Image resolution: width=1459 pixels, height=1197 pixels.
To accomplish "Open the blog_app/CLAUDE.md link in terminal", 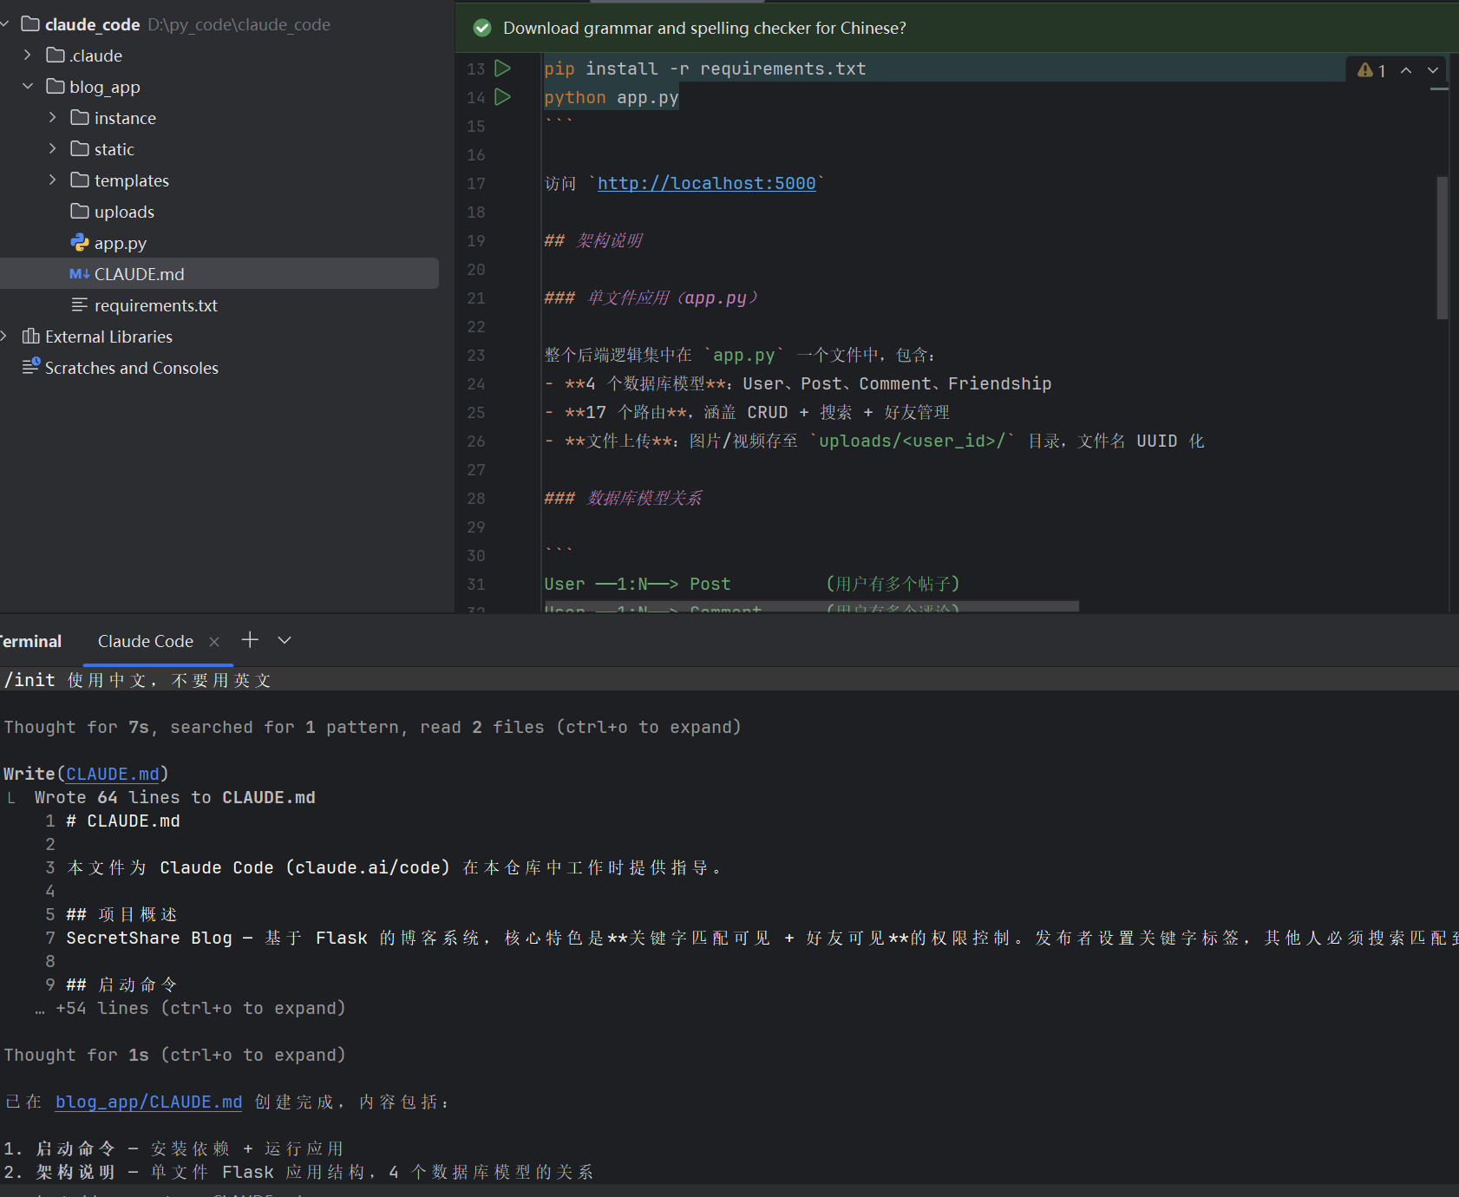I will click(x=148, y=1102).
